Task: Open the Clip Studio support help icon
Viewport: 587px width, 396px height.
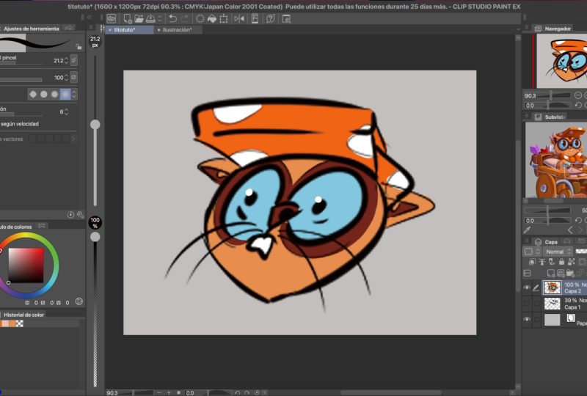Action: [x=270, y=19]
